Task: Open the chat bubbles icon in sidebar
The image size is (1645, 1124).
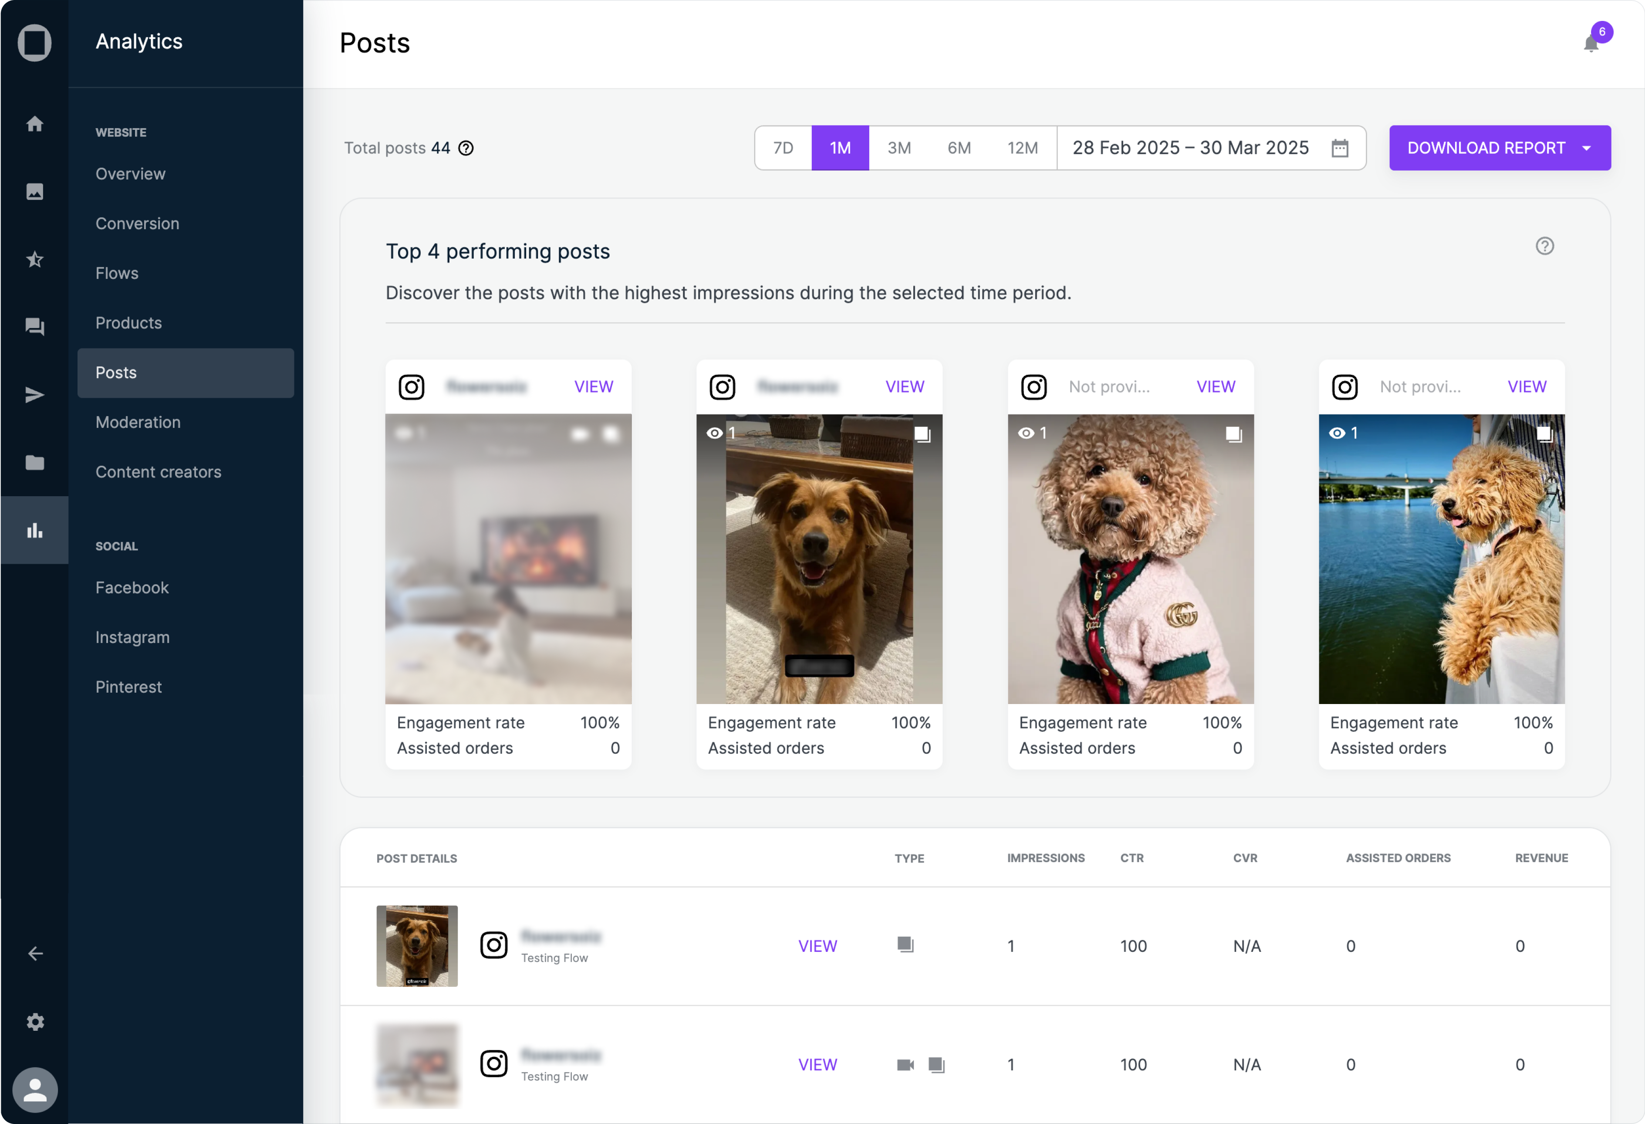Action: tap(35, 326)
